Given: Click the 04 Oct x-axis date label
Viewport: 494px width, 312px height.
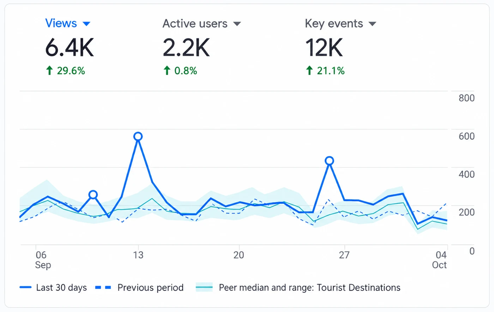Looking at the screenshot, I should pos(440,260).
